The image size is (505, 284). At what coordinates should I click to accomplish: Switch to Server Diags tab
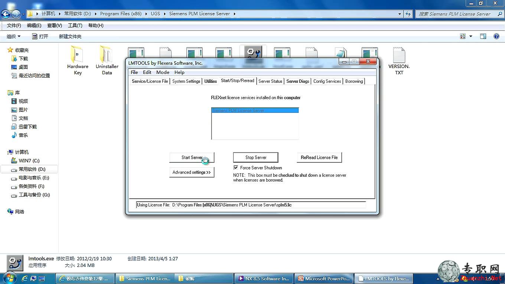[x=298, y=81]
